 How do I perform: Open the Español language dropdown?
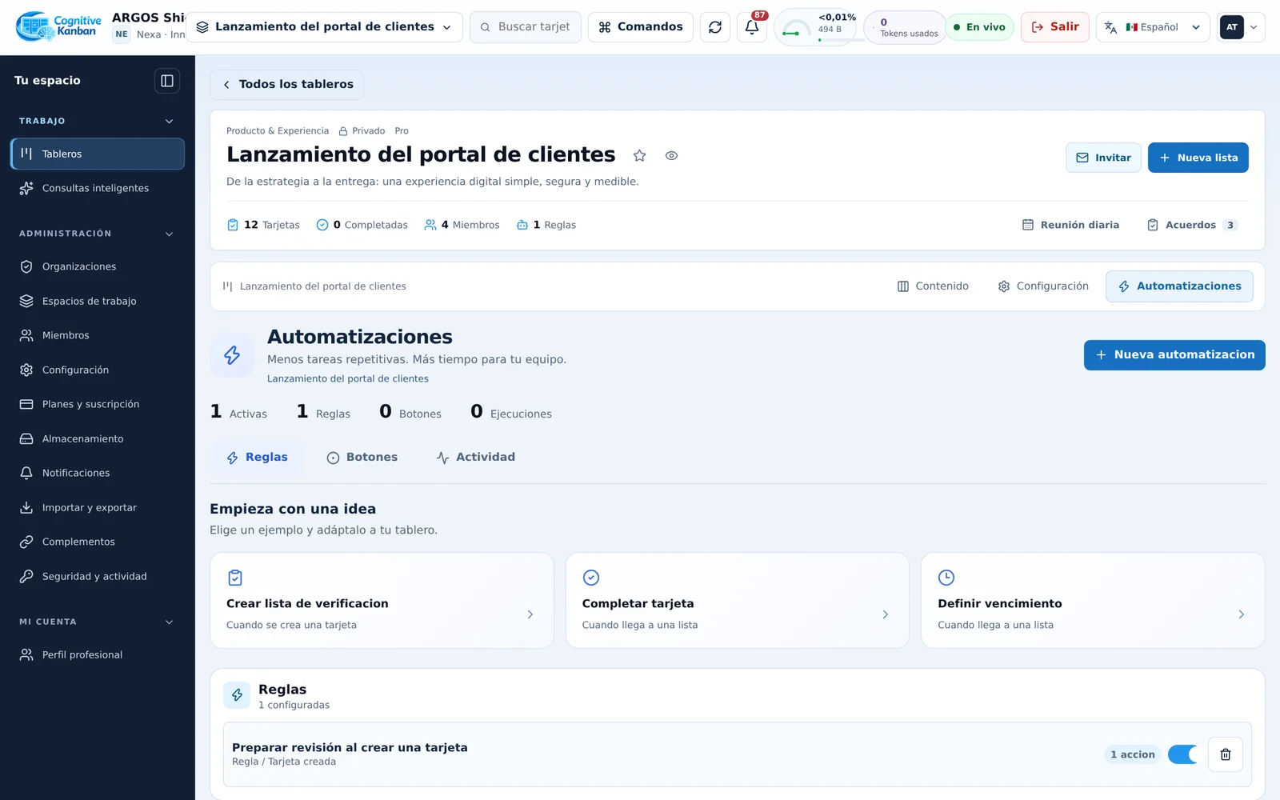click(x=1153, y=27)
